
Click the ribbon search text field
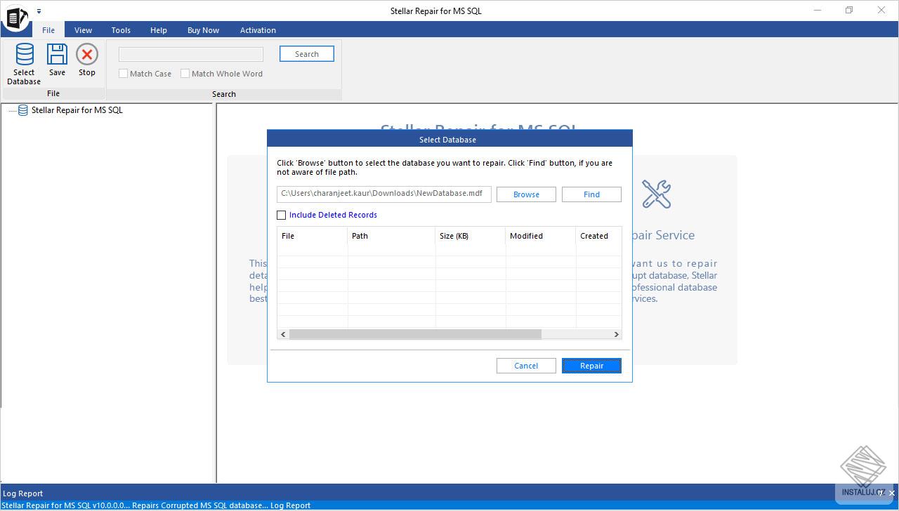coord(191,54)
